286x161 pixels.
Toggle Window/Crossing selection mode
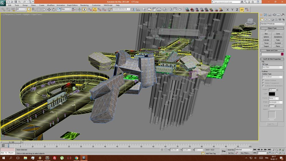pos(43,9)
